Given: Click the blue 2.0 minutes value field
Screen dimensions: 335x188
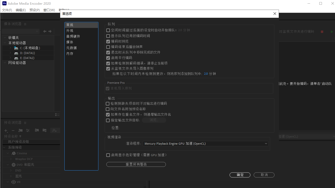Looking at the screenshot, I should pyautogui.click(x=206, y=74).
